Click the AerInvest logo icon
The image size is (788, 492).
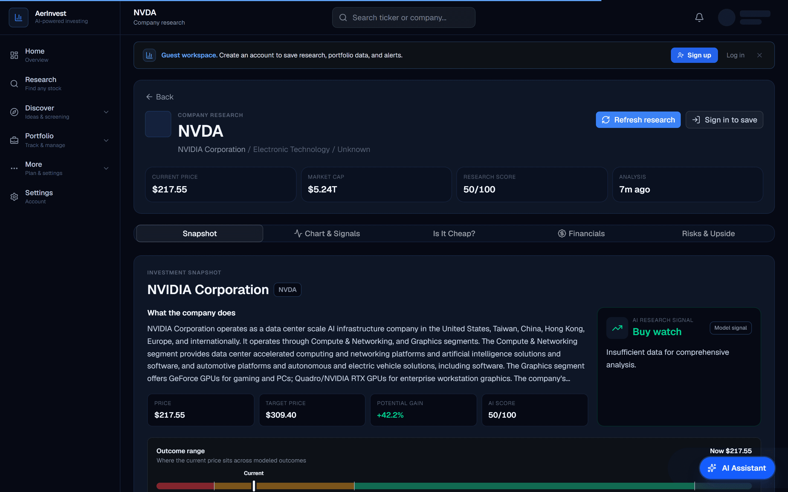pos(19,17)
